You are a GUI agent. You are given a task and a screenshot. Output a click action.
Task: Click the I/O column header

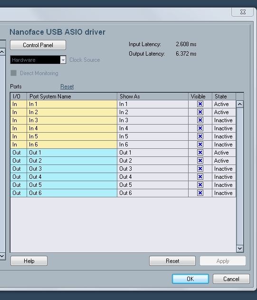19,97
